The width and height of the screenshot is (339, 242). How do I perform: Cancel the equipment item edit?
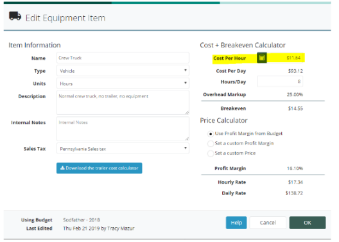(268, 223)
